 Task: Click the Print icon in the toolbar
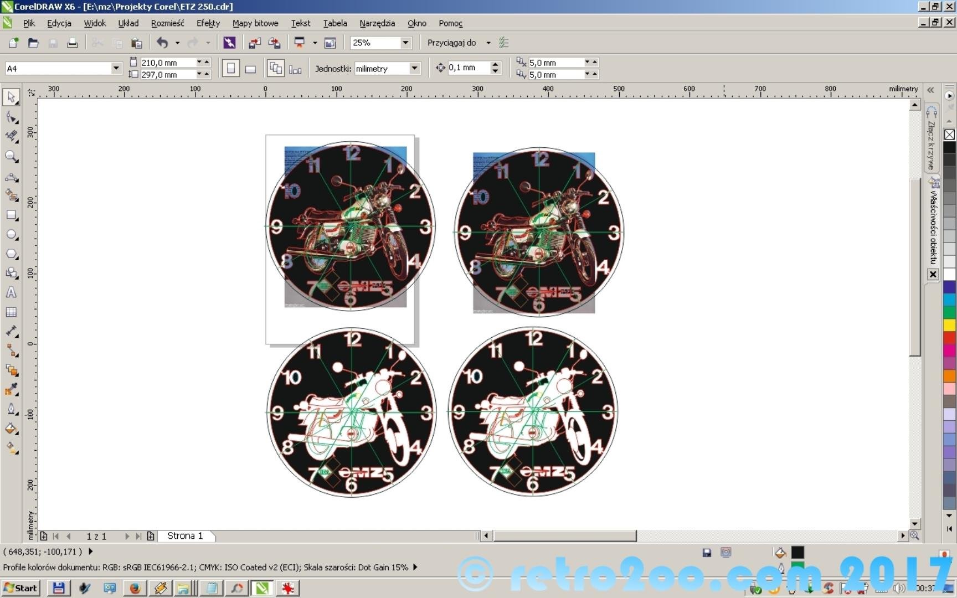72,43
